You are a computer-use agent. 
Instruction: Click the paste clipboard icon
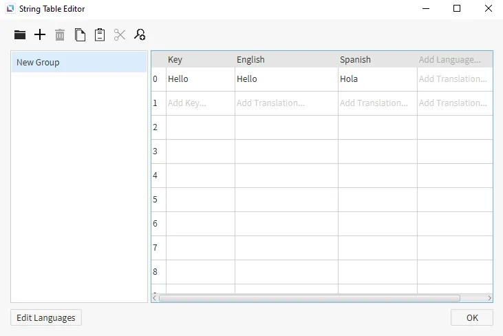tap(100, 35)
